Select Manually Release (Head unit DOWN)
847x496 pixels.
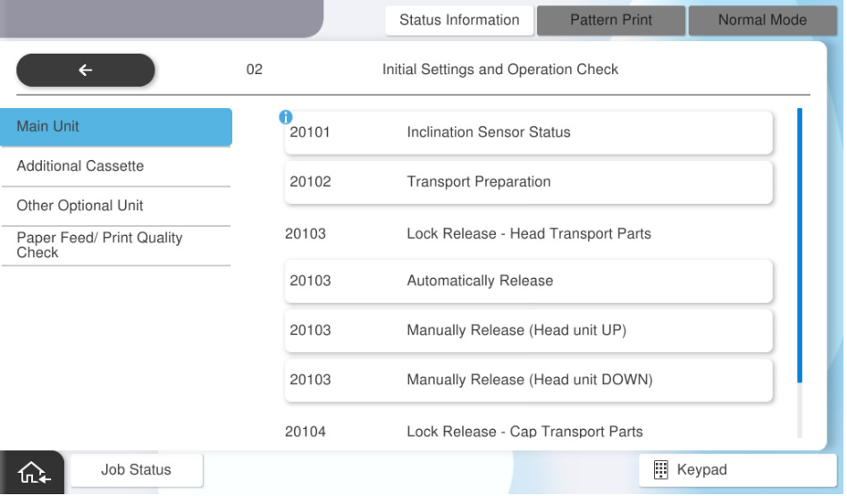(528, 381)
